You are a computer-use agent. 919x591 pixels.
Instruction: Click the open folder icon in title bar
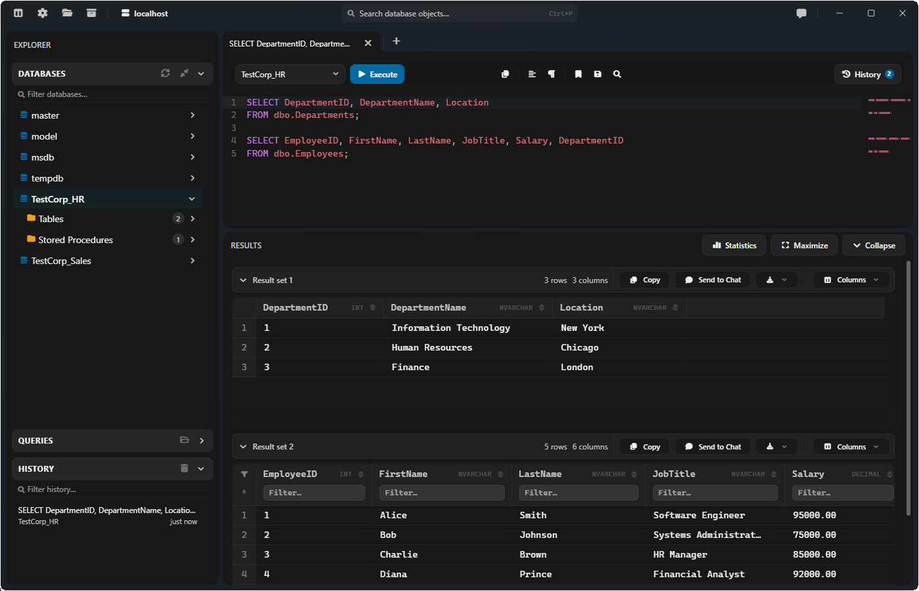[x=67, y=13]
